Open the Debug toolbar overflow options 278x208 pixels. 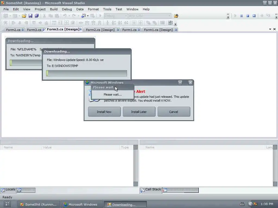pos(276,16)
